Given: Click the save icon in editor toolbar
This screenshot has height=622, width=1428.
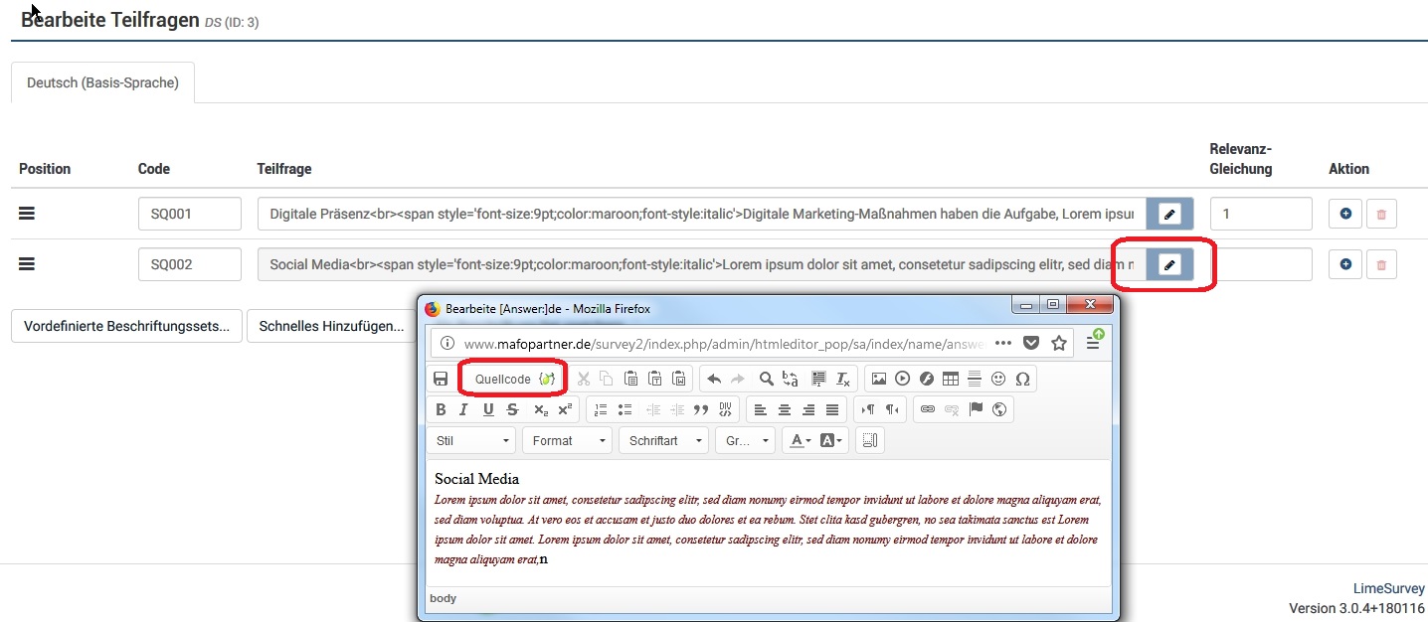Looking at the screenshot, I should (x=441, y=379).
